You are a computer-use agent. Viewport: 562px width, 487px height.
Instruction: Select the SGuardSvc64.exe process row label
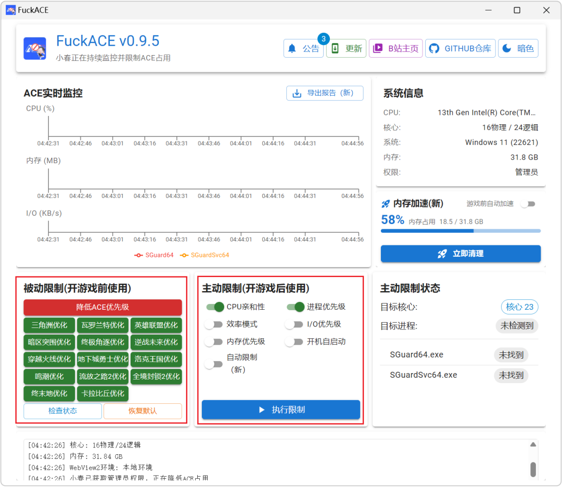(x=423, y=375)
